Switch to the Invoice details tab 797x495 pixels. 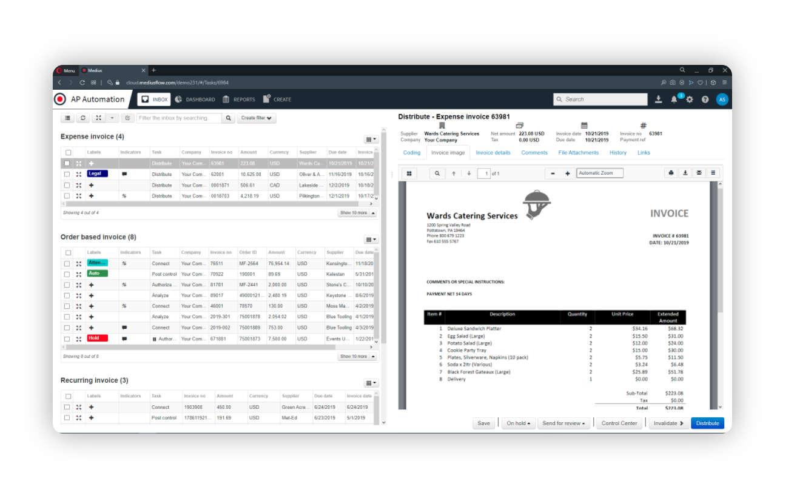(493, 153)
